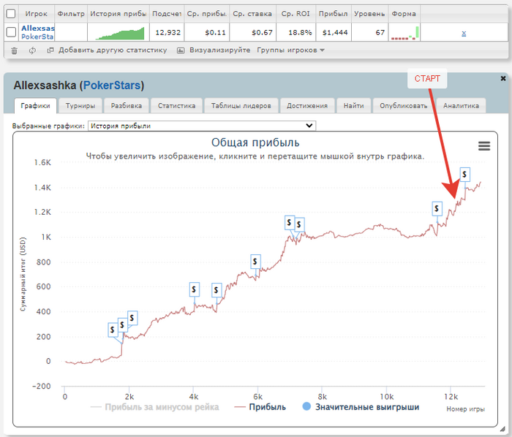Sort by Подсчет column header
This screenshot has height=437, width=512.
point(167,14)
